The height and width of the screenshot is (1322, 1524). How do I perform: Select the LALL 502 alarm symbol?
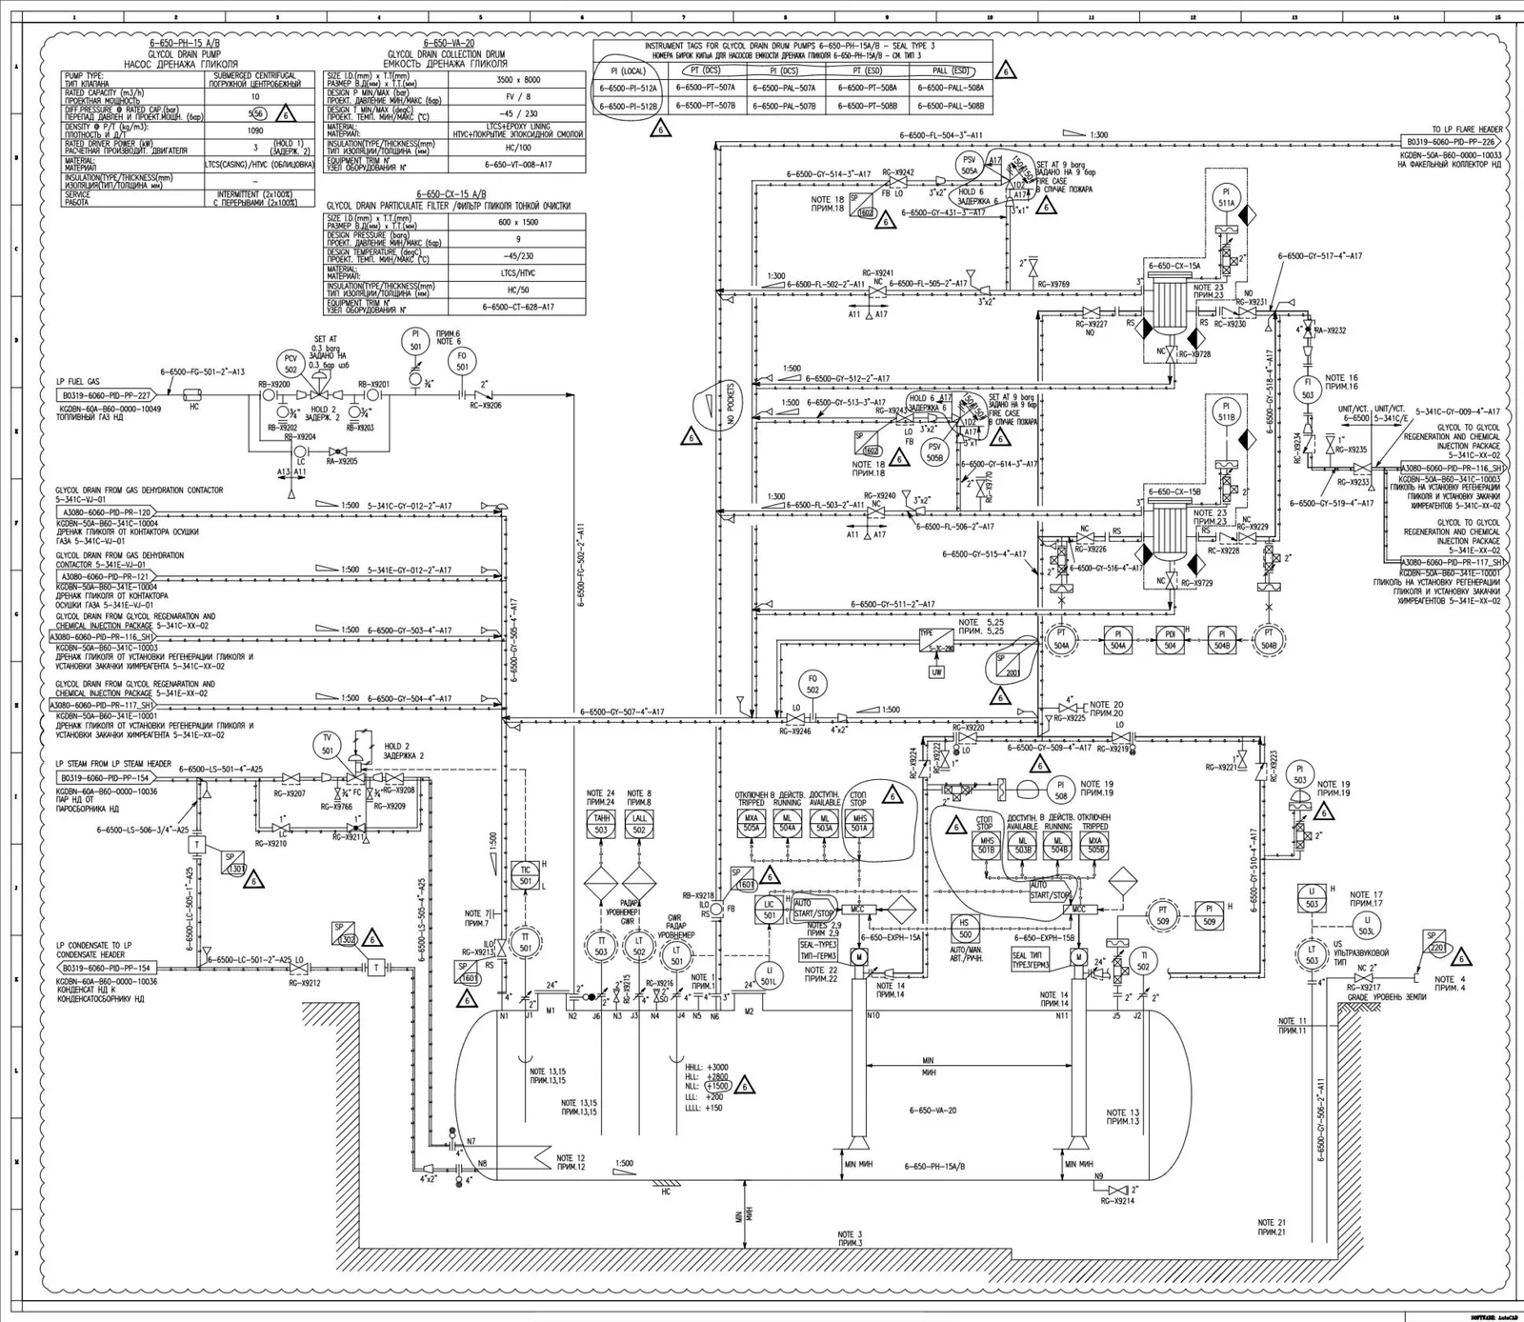click(639, 824)
